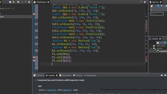The height and width of the screenshot is (94, 167).
Task: Select MyFirstGUI package in Outline
Action: pos(161,46)
